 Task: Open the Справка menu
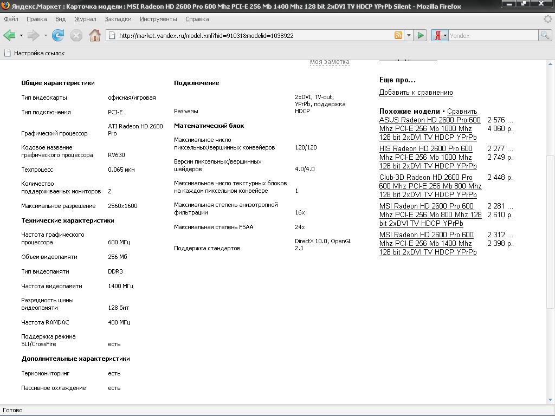(x=197, y=19)
